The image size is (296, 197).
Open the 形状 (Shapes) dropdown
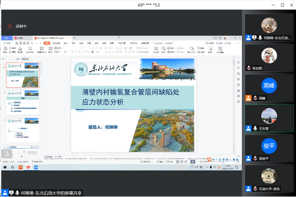pyautogui.click(x=164, y=49)
